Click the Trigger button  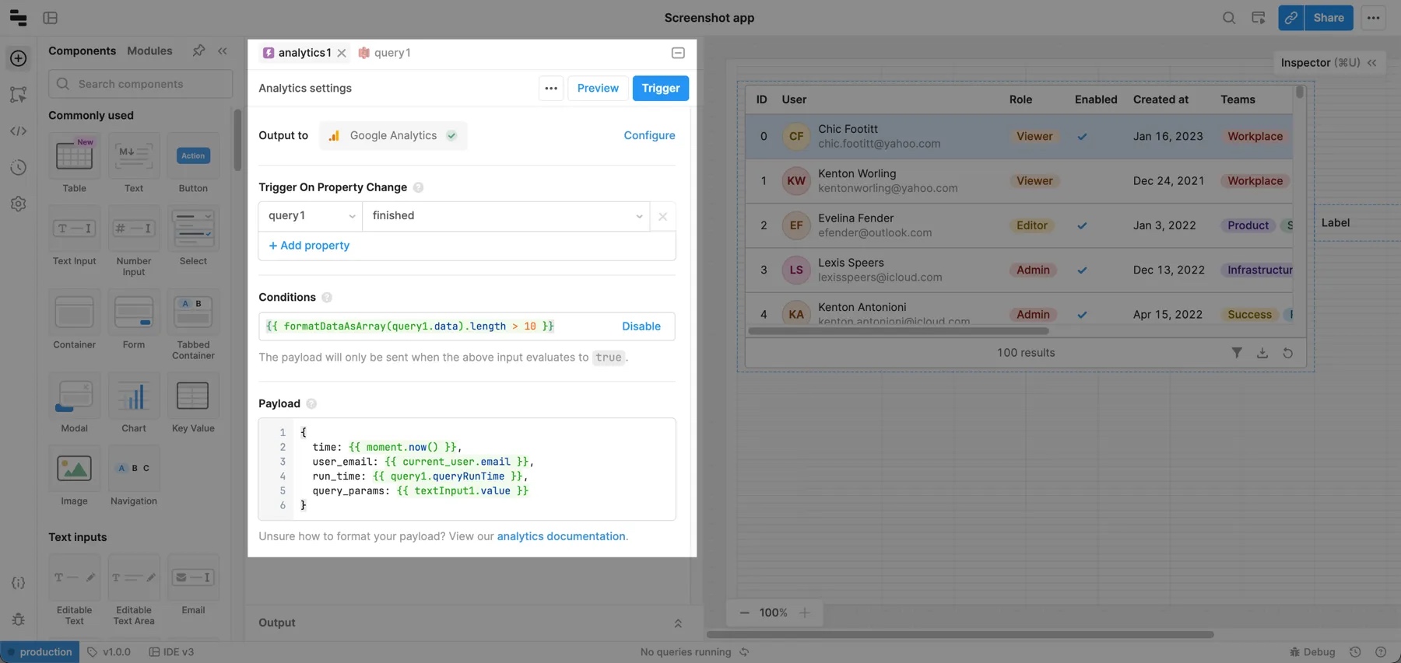[661, 88]
